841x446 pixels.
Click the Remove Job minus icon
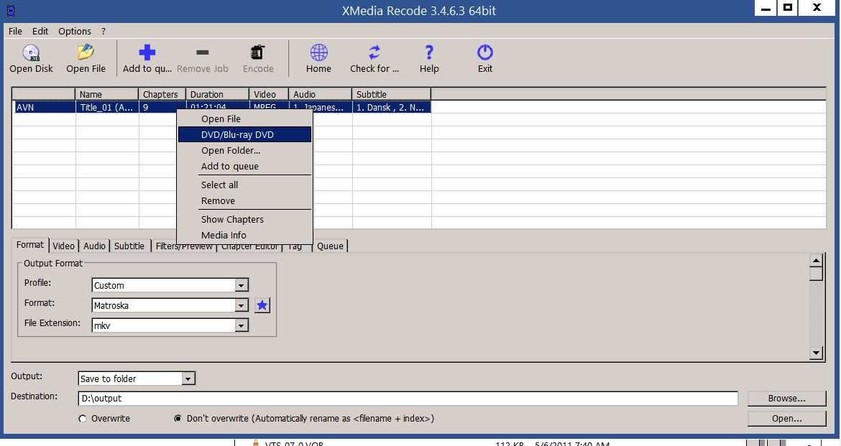(x=202, y=52)
